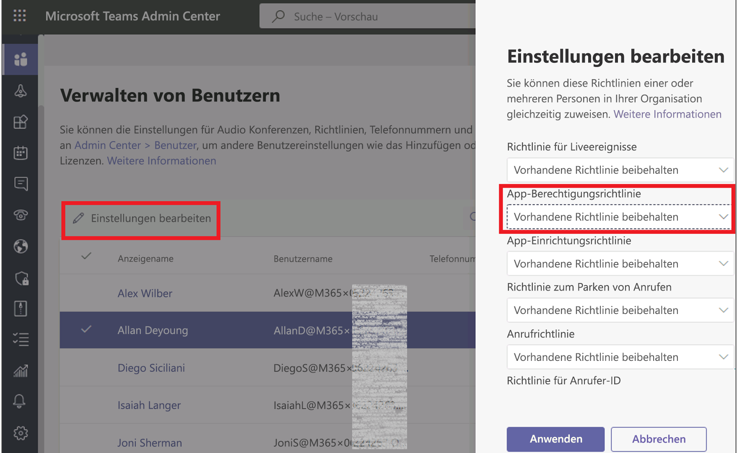737x453 pixels.
Task: Expand App-Einrichtungsrichtlinie dropdown
Action: [x=620, y=264]
